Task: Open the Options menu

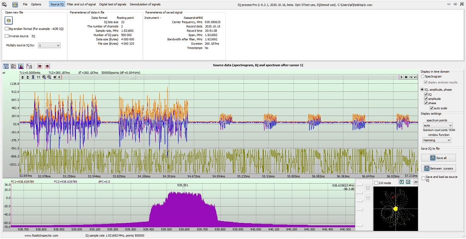Action: pos(36,4)
